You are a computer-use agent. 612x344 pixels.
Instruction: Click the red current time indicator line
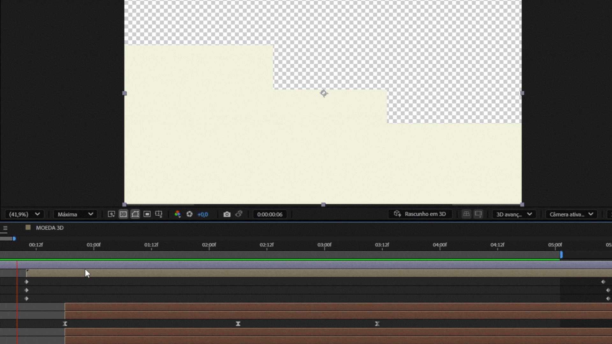pos(17,303)
